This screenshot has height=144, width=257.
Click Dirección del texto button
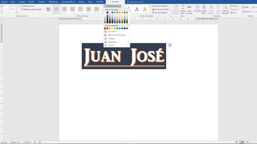pos(176,9)
